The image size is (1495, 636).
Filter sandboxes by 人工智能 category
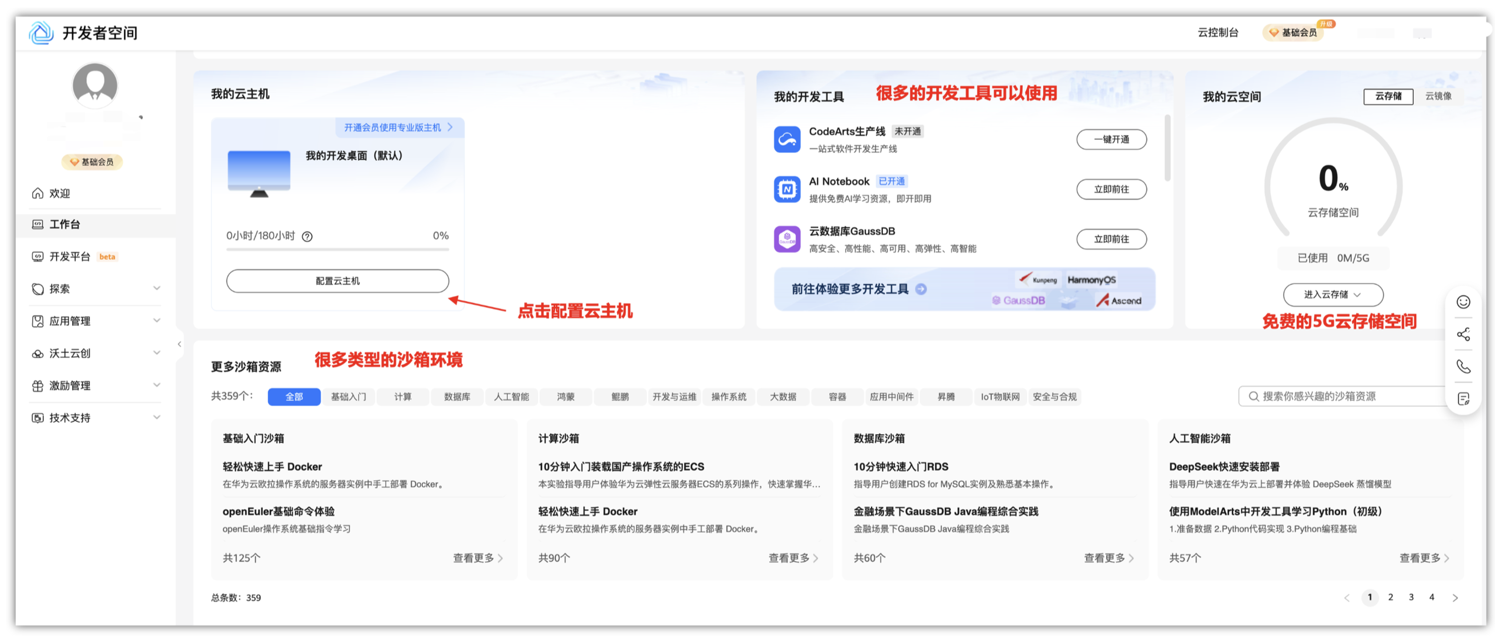511,397
